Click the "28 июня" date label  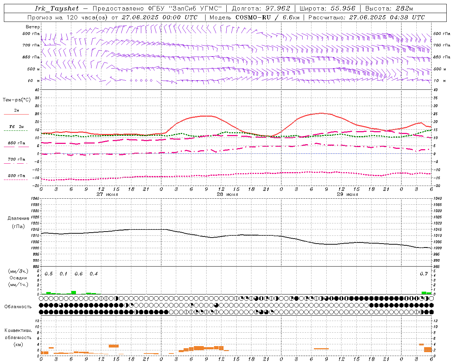pos(227,194)
